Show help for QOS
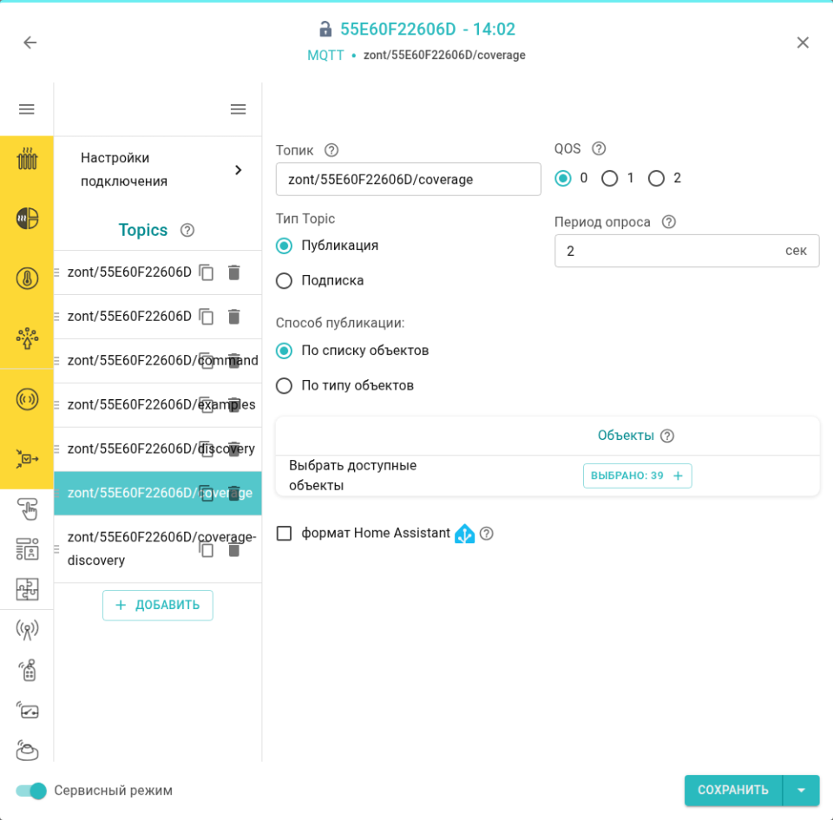The width and height of the screenshot is (833, 820). 599,148
